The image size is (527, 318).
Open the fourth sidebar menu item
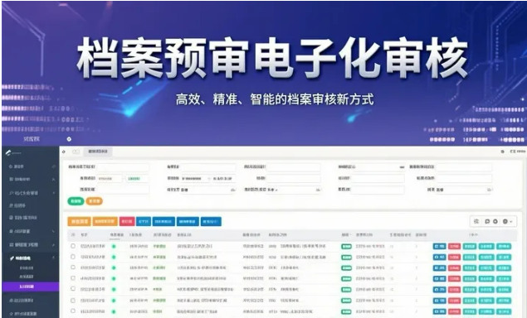tap(32, 205)
